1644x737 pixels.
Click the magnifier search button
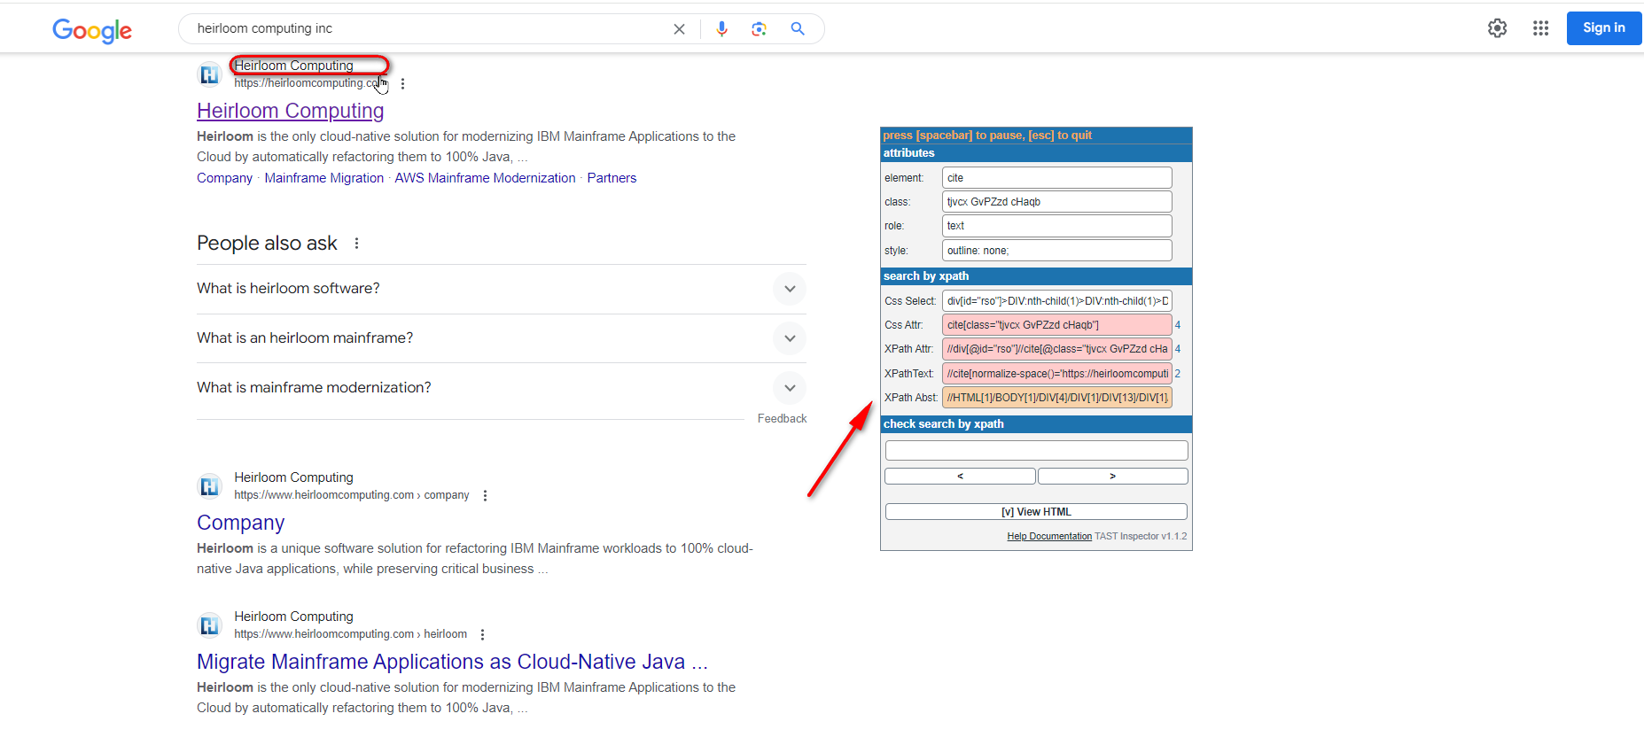coord(798,29)
